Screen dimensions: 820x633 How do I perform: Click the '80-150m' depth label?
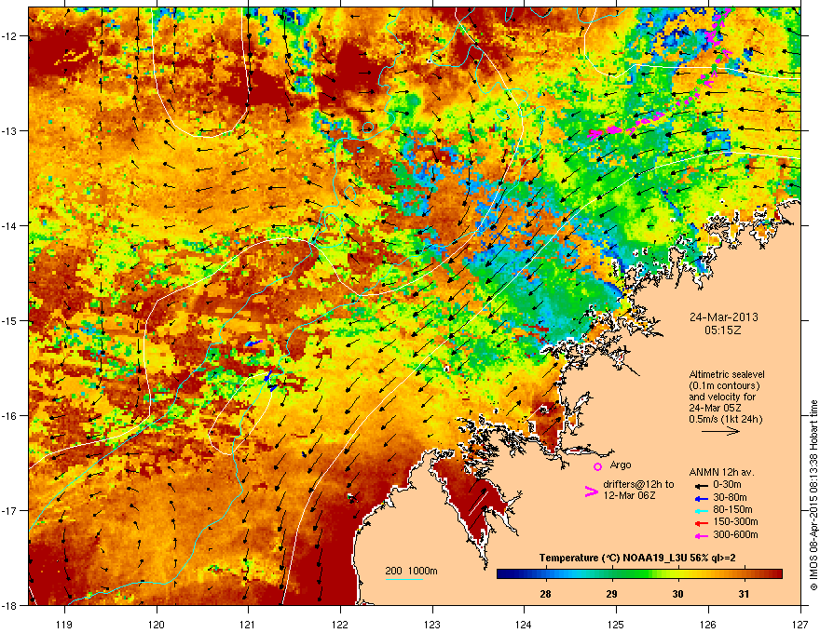tap(732, 509)
